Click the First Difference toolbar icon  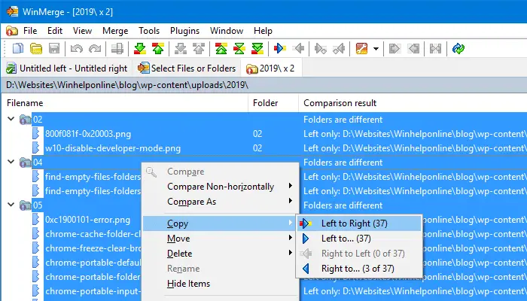(221, 49)
